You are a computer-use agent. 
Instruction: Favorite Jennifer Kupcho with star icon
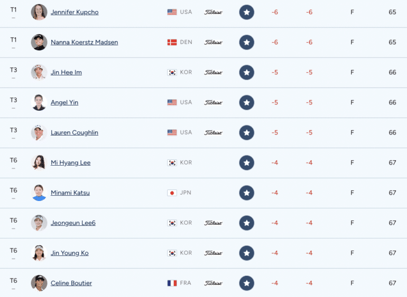click(247, 12)
